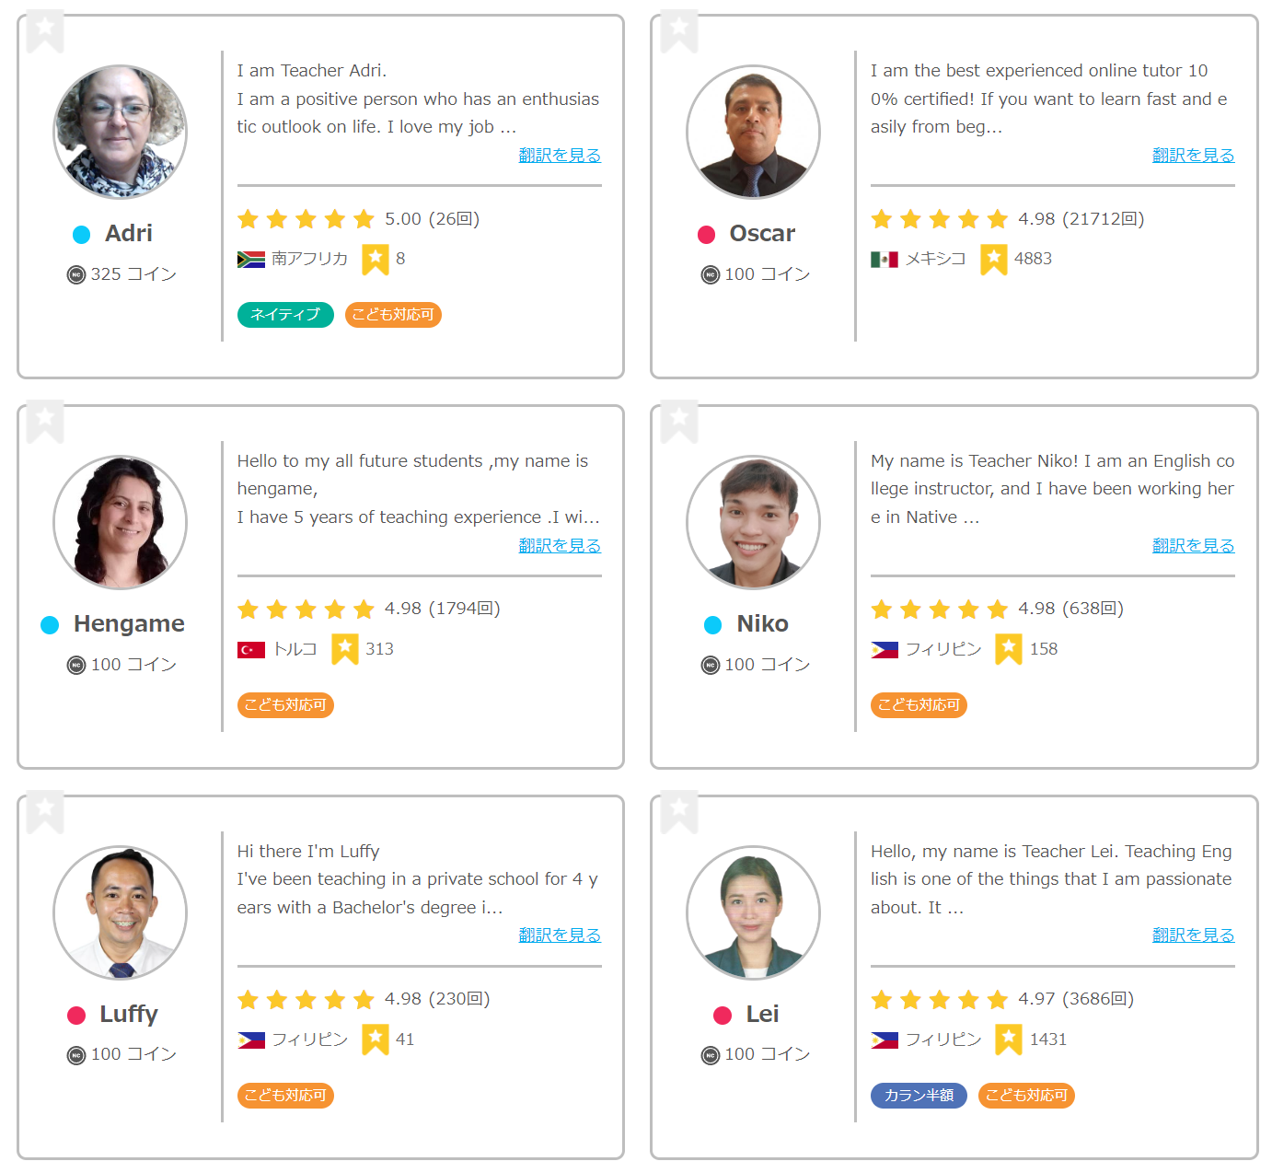Viewport: 1272px width, 1173px height.
Task: Open Oscar's profile picture
Action: (x=753, y=132)
